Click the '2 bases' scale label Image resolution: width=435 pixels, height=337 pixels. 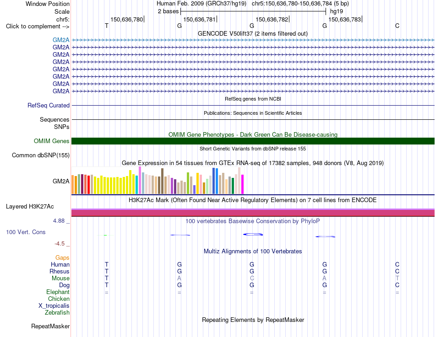169,11
